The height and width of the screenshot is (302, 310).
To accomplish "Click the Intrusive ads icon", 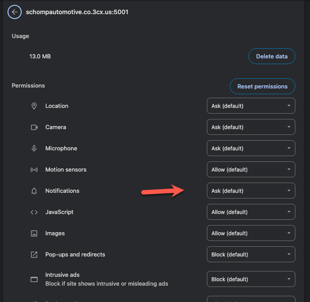I will [34, 279].
